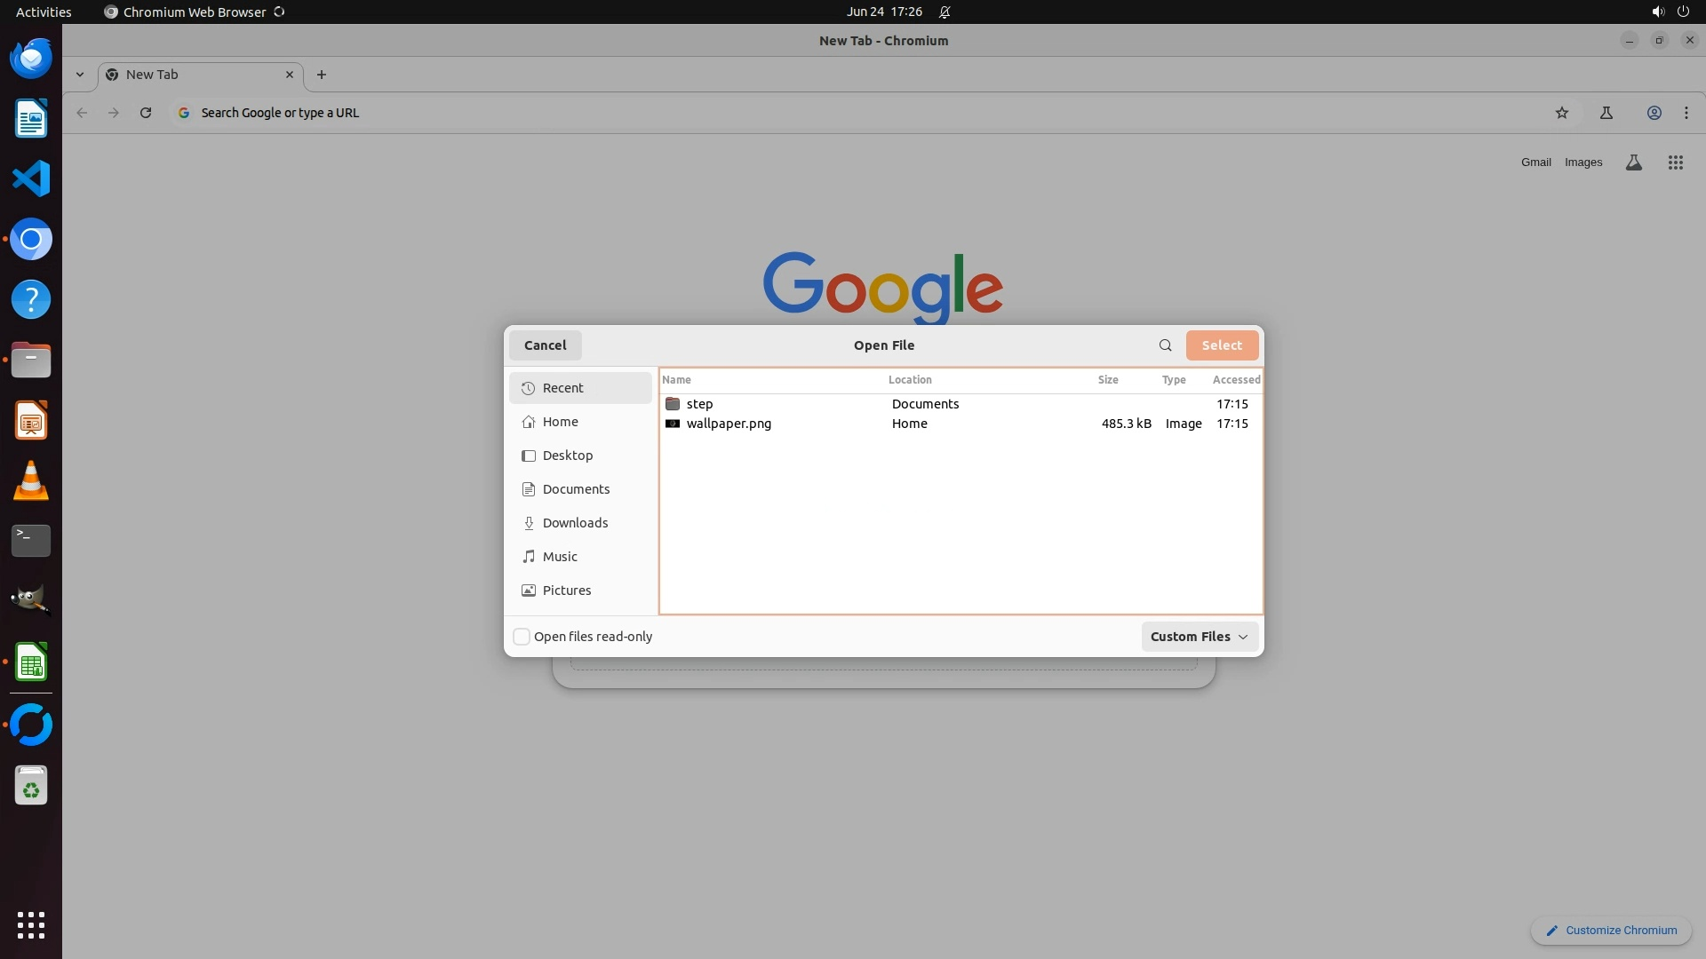Screen dimensions: 1706x959
Task: Launch VLC from the dock
Action: point(31,481)
